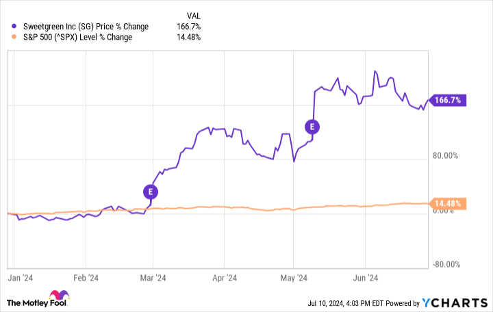The image size is (493, 312).
Task: Click the purple 166.7% end-of-line flag
Action: (446, 100)
